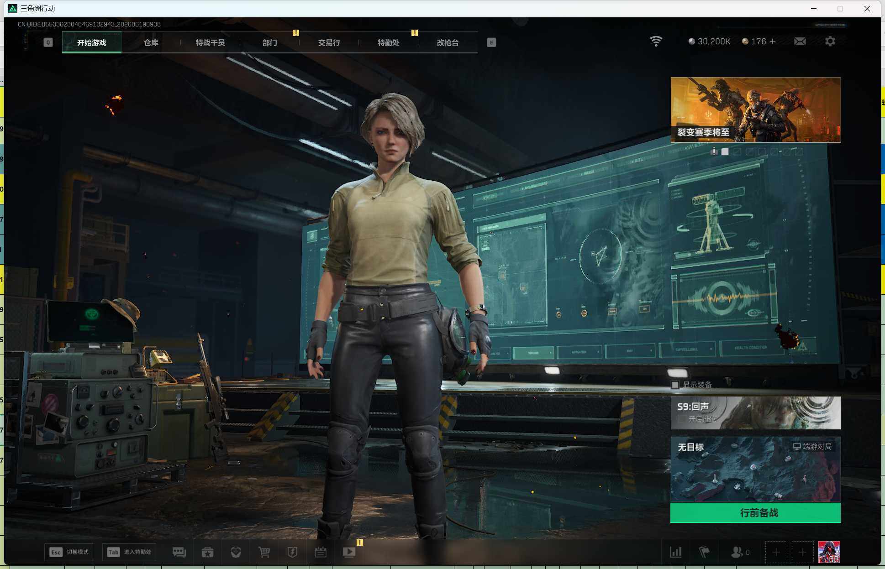Open player avatar with level 60
The height and width of the screenshot is (569, 885).
[x=829, y=553]
